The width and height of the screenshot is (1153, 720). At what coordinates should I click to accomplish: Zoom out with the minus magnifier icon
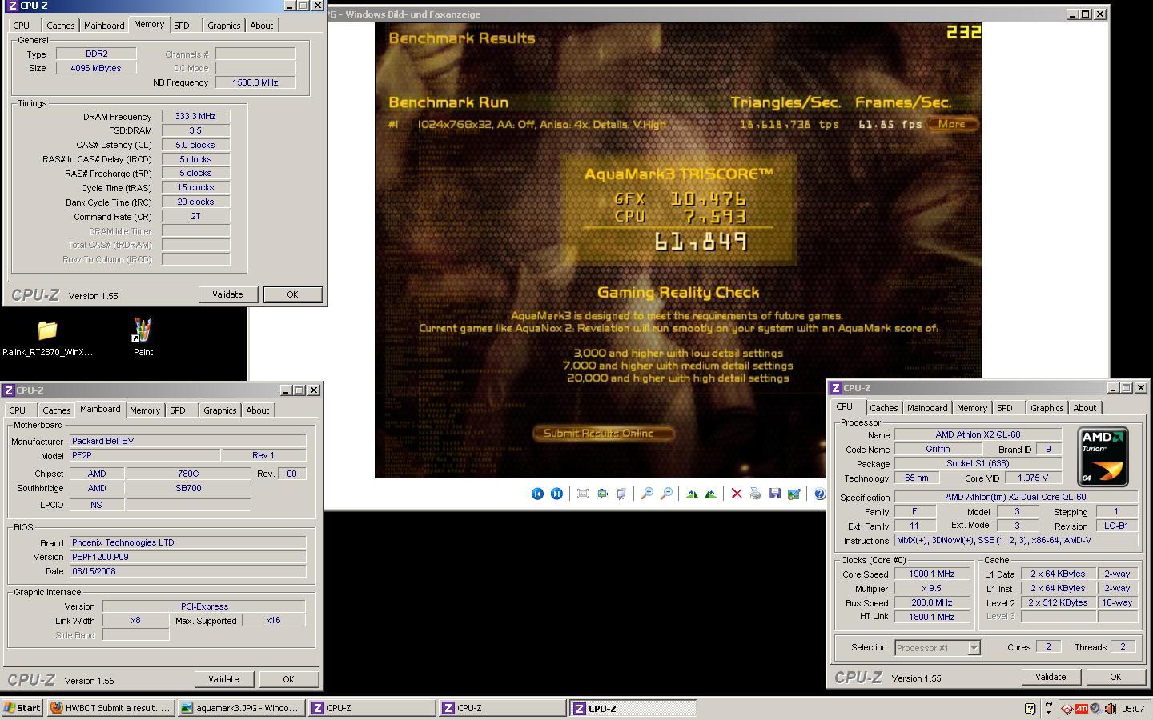[666, 494]
